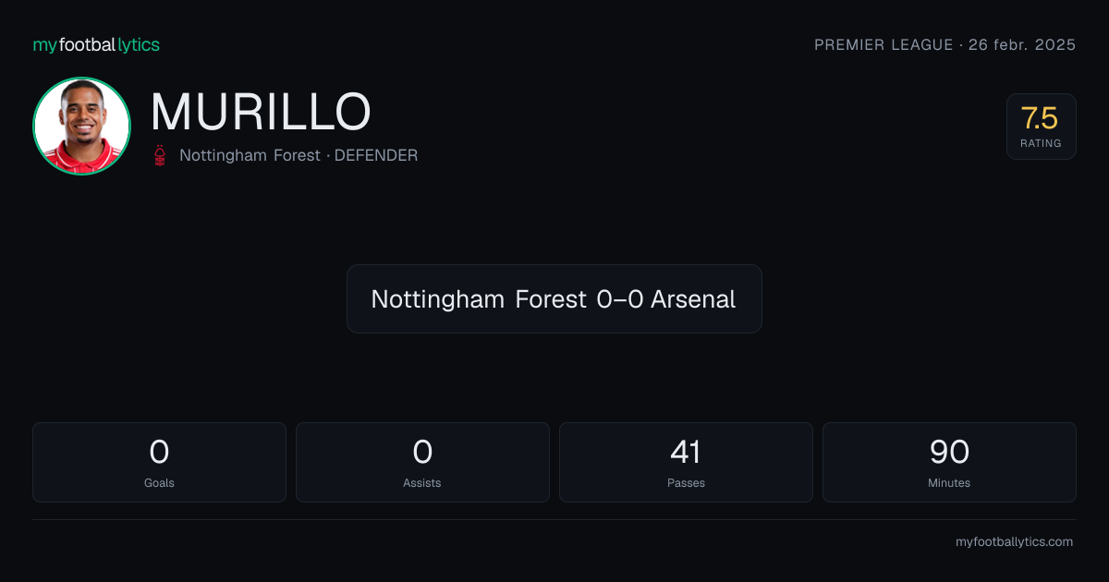Select the 26 febr. 2025 date text

tap(1022, 44)
